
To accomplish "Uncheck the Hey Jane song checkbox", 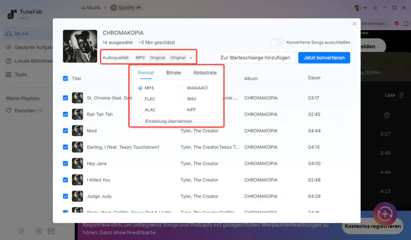I will (65, 163).
